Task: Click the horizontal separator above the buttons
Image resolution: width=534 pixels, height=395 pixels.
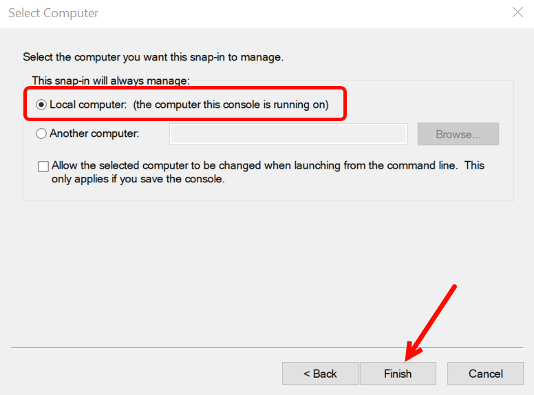Action: [206, 348]
